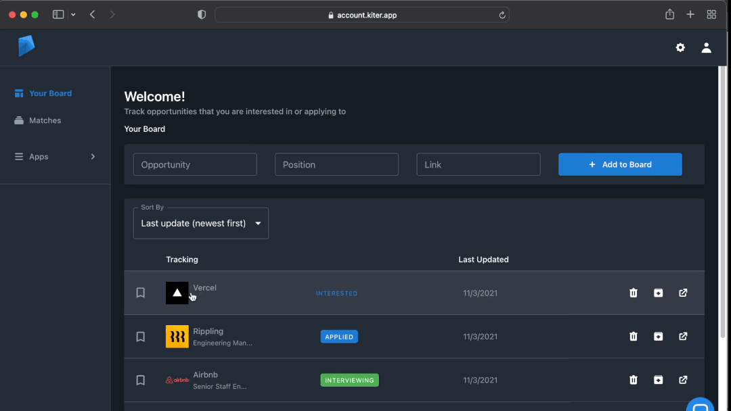
Task: Open the Sort By dropdown
Action: point(201,223)
